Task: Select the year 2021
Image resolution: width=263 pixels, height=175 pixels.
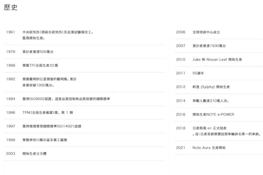Action: coord(180,148)
